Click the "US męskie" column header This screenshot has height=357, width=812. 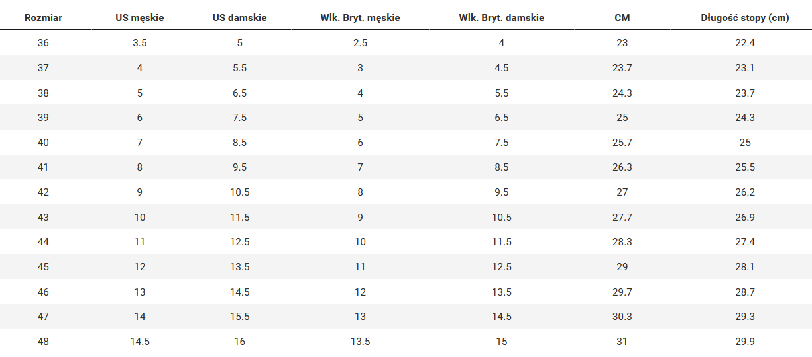click(x=140, y=18)
